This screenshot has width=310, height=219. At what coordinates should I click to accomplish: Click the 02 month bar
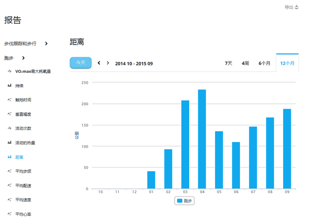pyautogui.click(x=168, y=169)
